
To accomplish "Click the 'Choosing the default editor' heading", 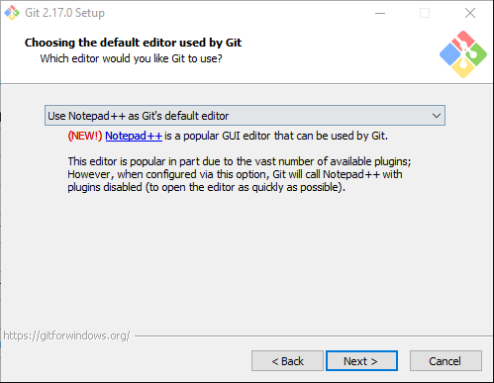I will click(x=133, y=43).
